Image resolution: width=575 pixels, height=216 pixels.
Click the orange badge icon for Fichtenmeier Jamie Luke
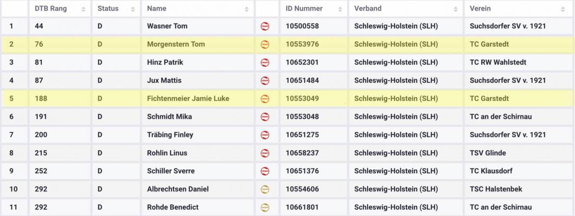(x=265, y=99)
